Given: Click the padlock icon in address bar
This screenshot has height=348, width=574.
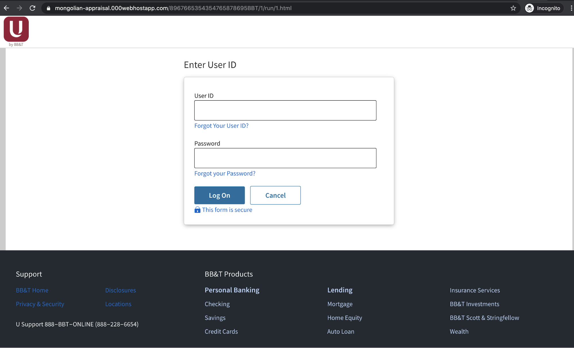Looking at the screenshot, I should [x=49, y=8].
